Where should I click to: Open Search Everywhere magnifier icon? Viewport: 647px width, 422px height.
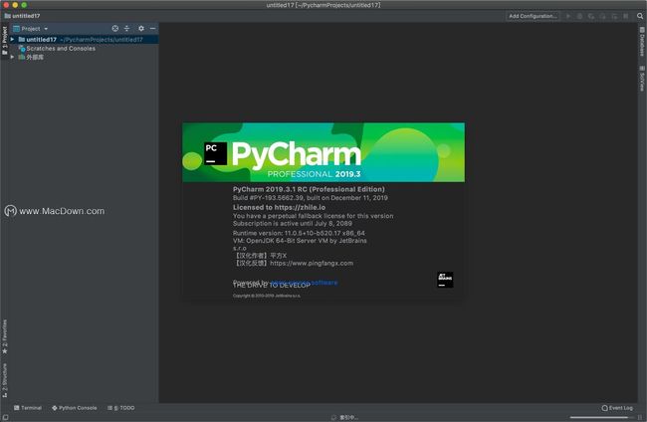coord(640,16)
